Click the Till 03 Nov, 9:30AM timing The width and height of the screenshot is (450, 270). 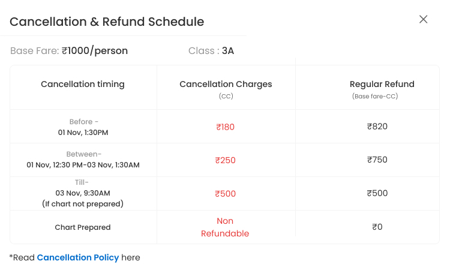(83, 193)
